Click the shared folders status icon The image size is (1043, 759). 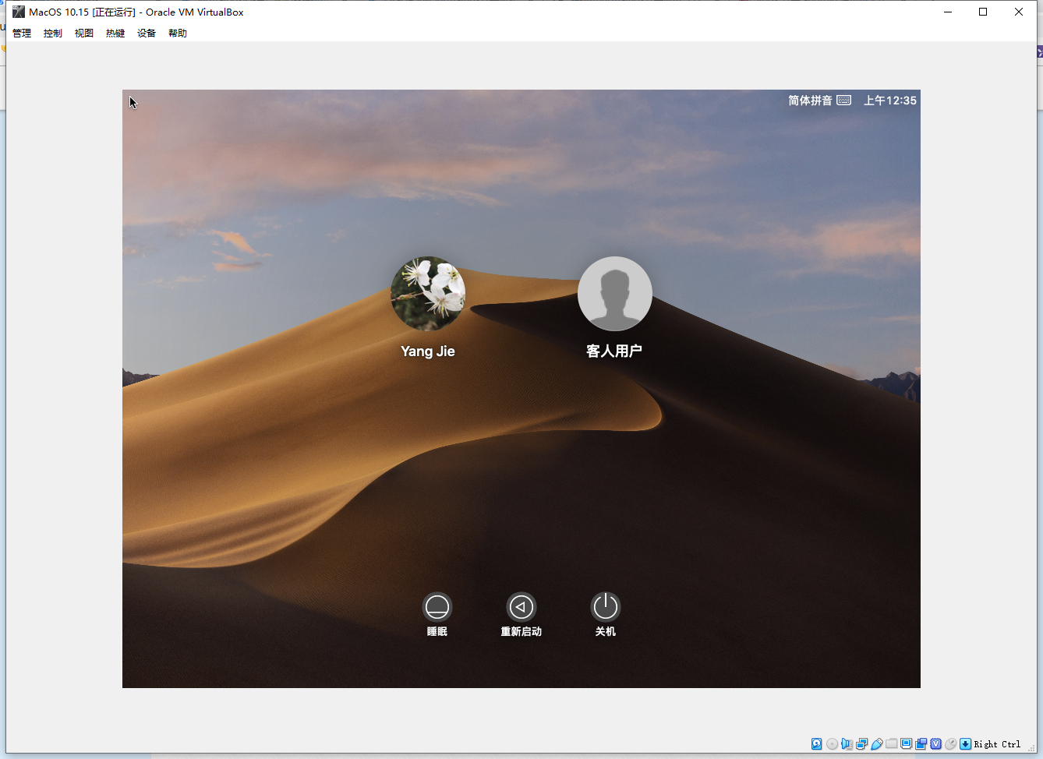[891, 744]
